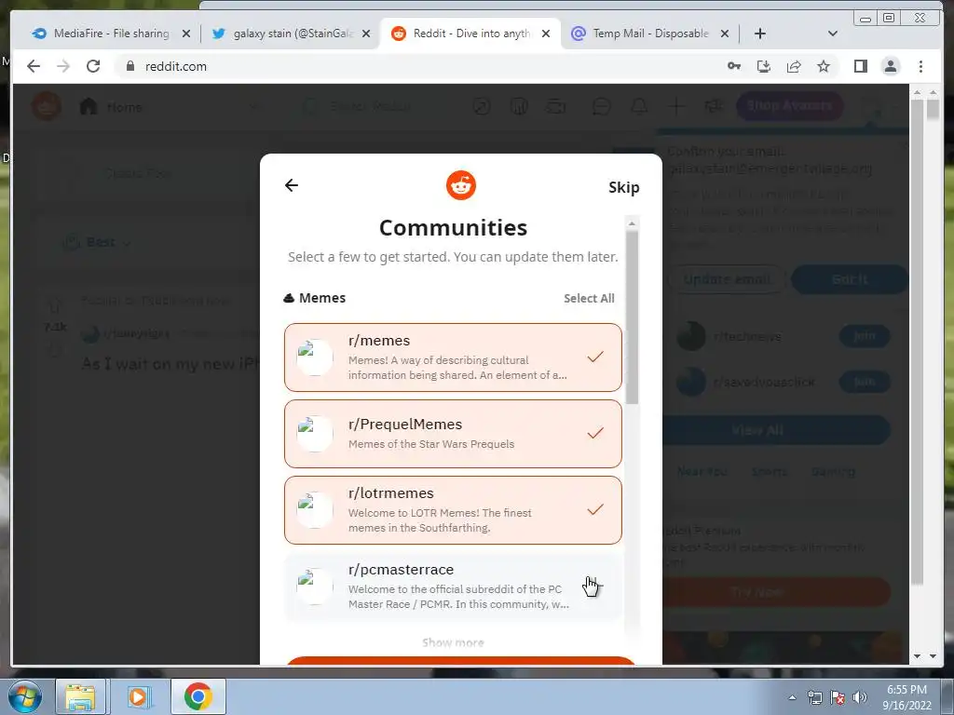Open the tab search dropdown chevron

833,34
